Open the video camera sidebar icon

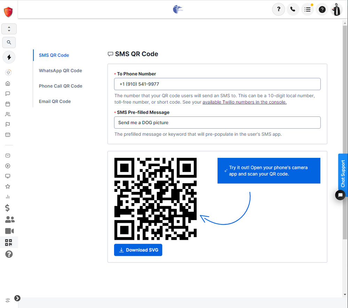point(9,231)
